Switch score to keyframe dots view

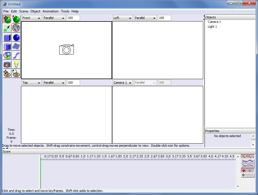(247, 157)
